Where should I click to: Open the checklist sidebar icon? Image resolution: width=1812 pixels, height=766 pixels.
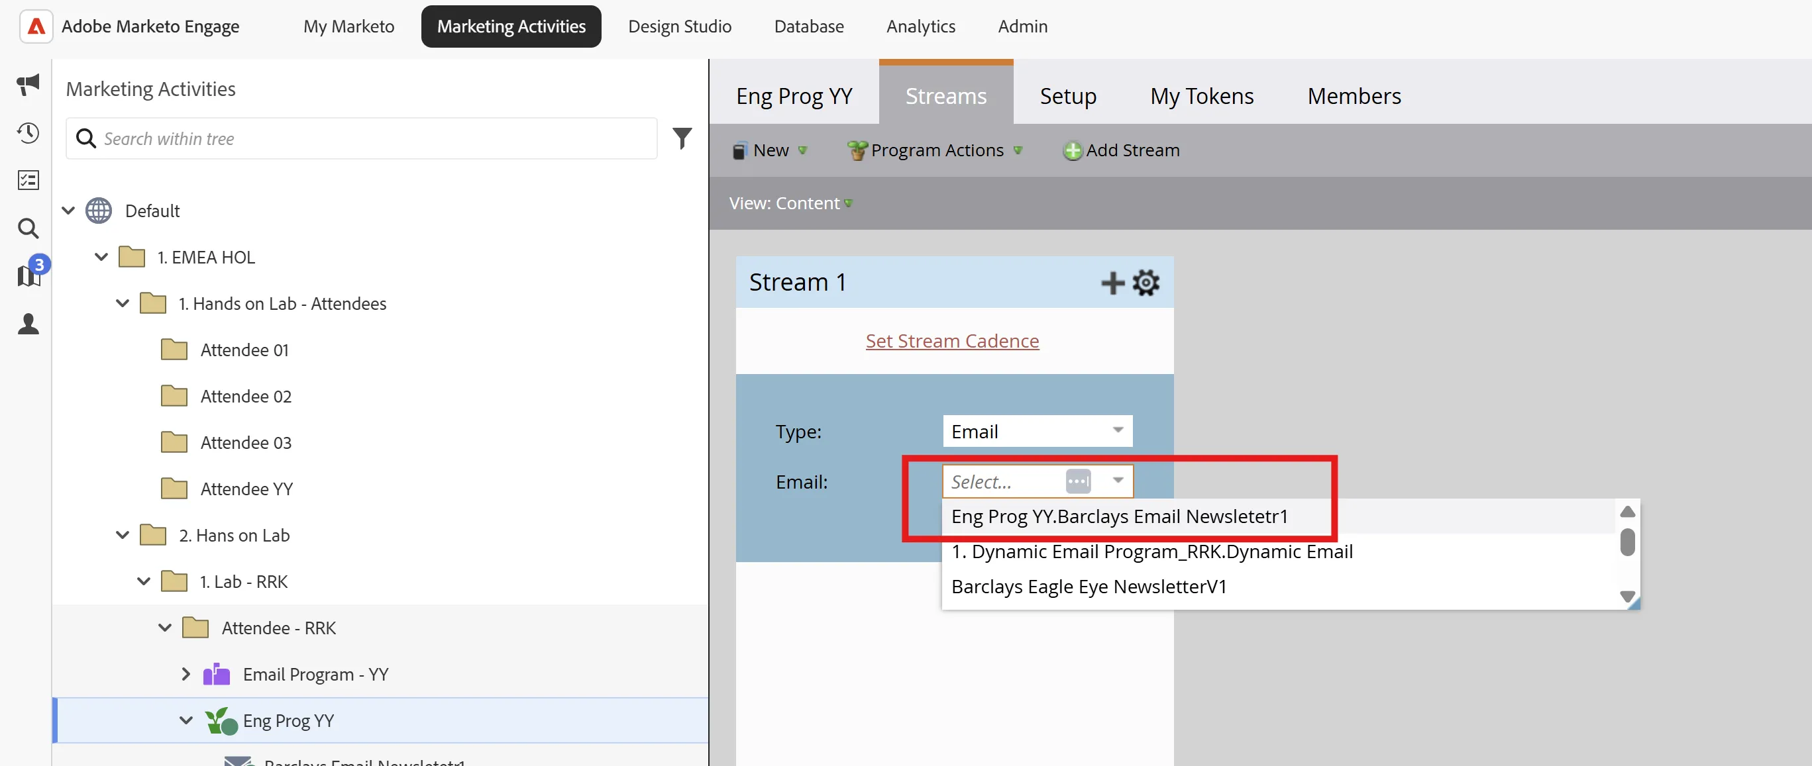(x=28, y=181)
